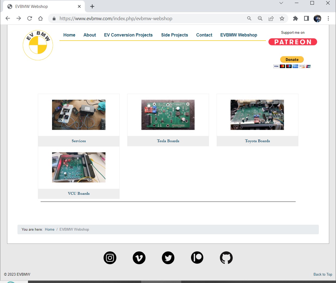Image resolution: width=336 pixels, height=283 pixels.
Task: Select the Side Projects menu item
Action: click(174, 35)
